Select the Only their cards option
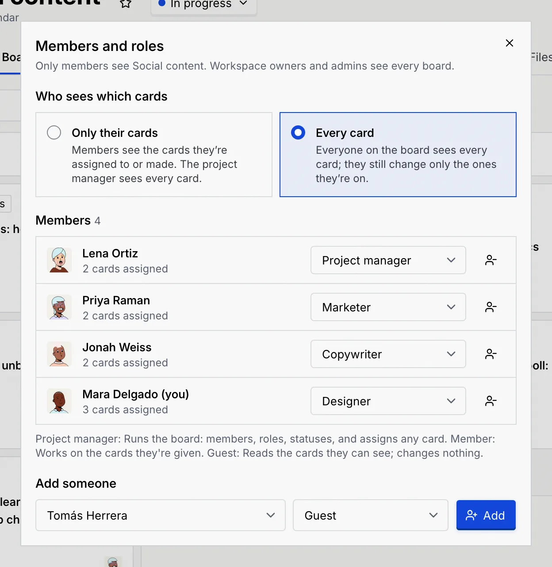 (x=154, y=155)
